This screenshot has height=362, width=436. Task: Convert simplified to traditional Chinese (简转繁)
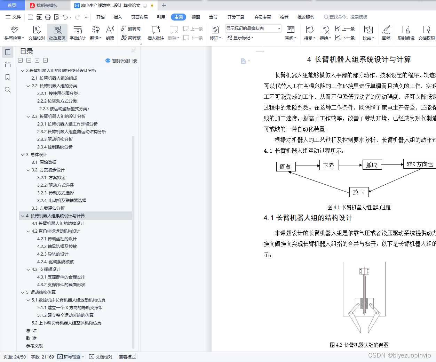pyautogui.click(x=131, y=38)
